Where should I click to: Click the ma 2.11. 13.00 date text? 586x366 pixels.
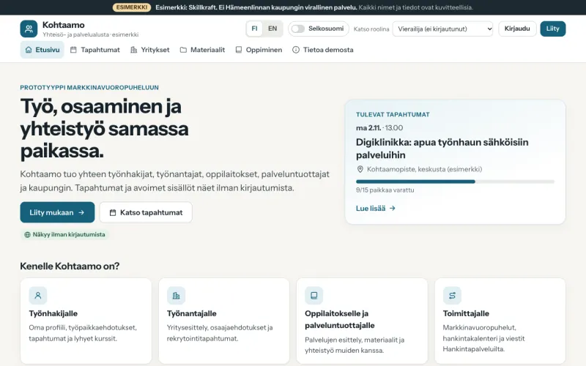point(379,127)
